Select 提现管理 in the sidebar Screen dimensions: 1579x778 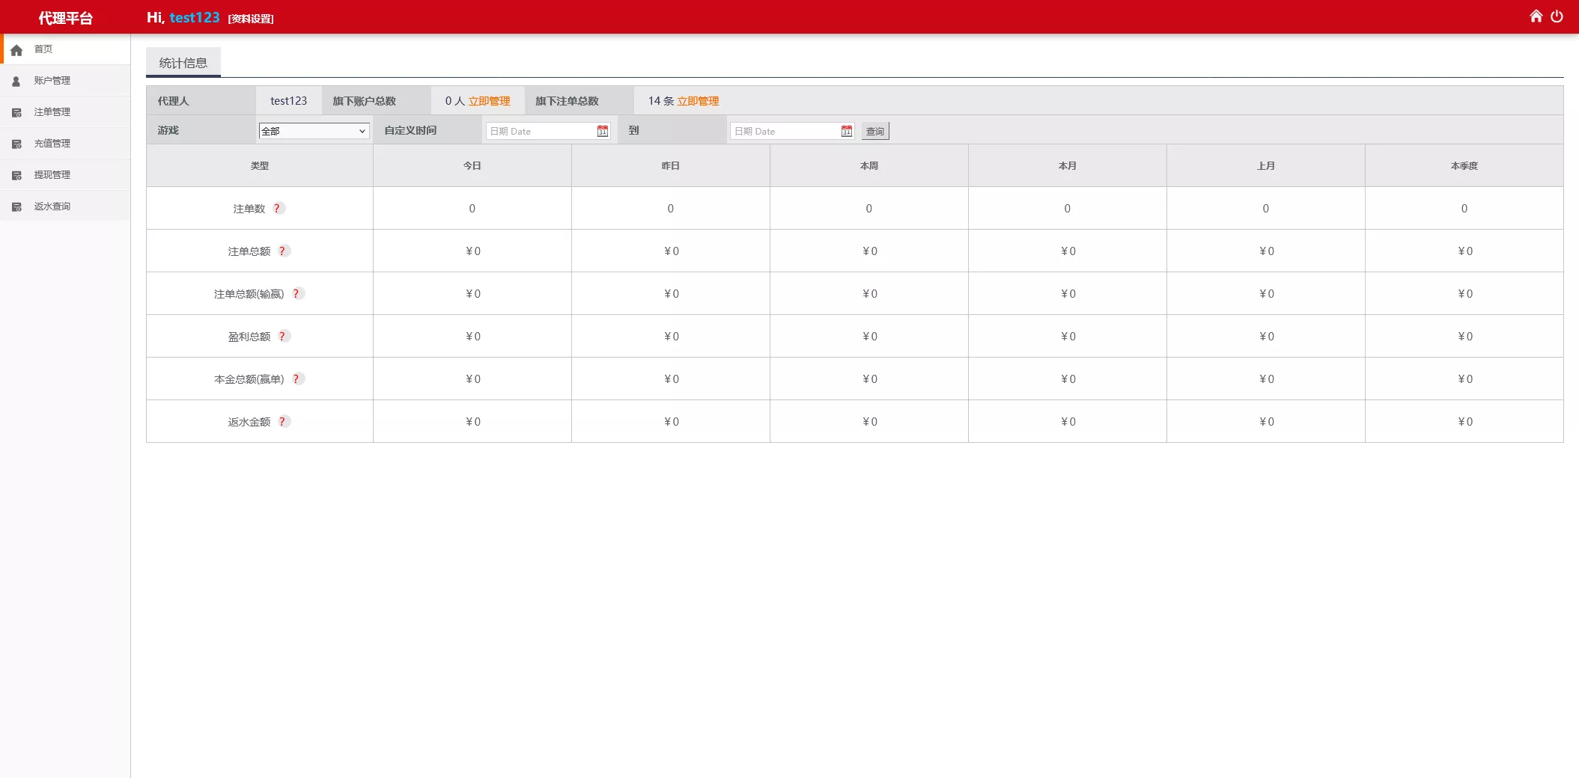pos(52,175)
